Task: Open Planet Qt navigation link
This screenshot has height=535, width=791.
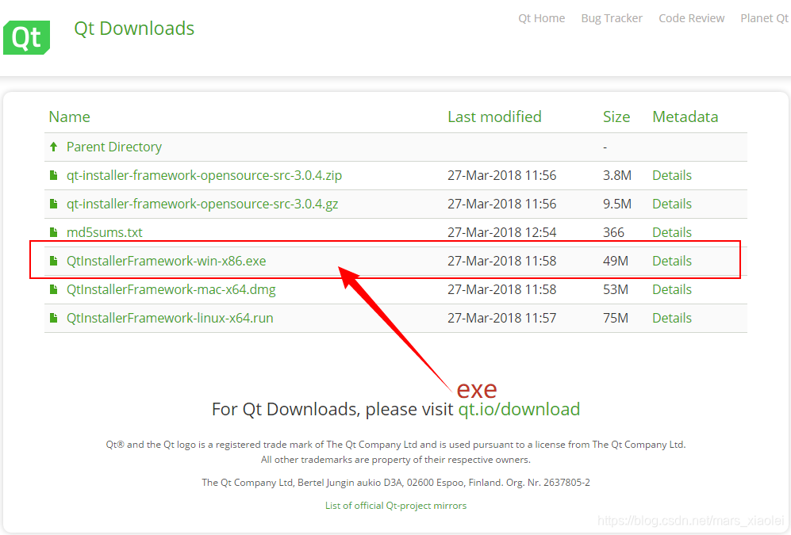Action: [764, 19]
